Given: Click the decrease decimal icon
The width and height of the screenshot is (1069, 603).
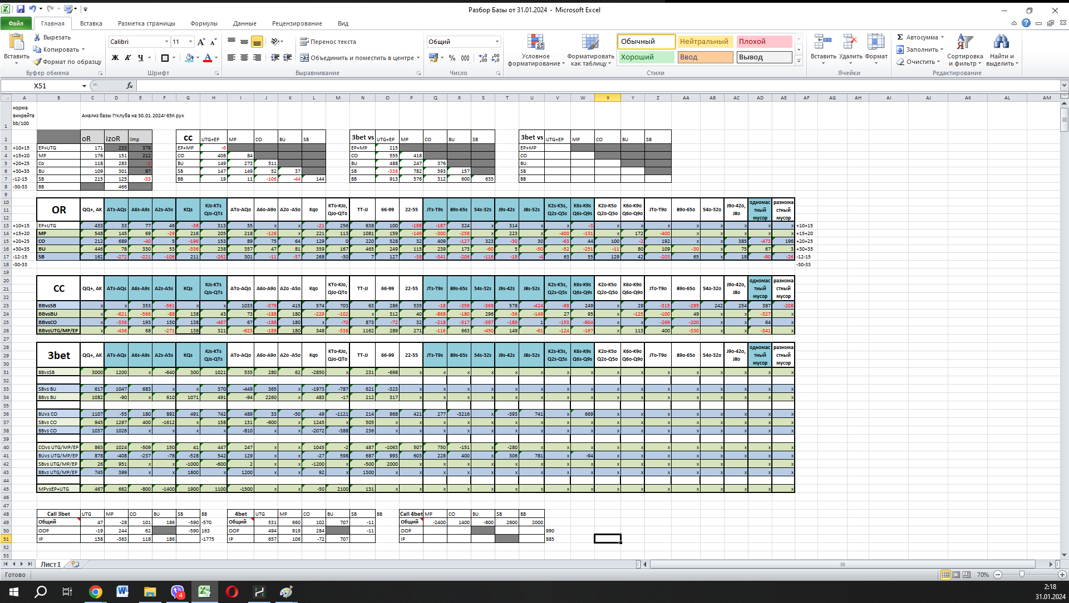Looking at the screenshot, I should coord(495,58).
